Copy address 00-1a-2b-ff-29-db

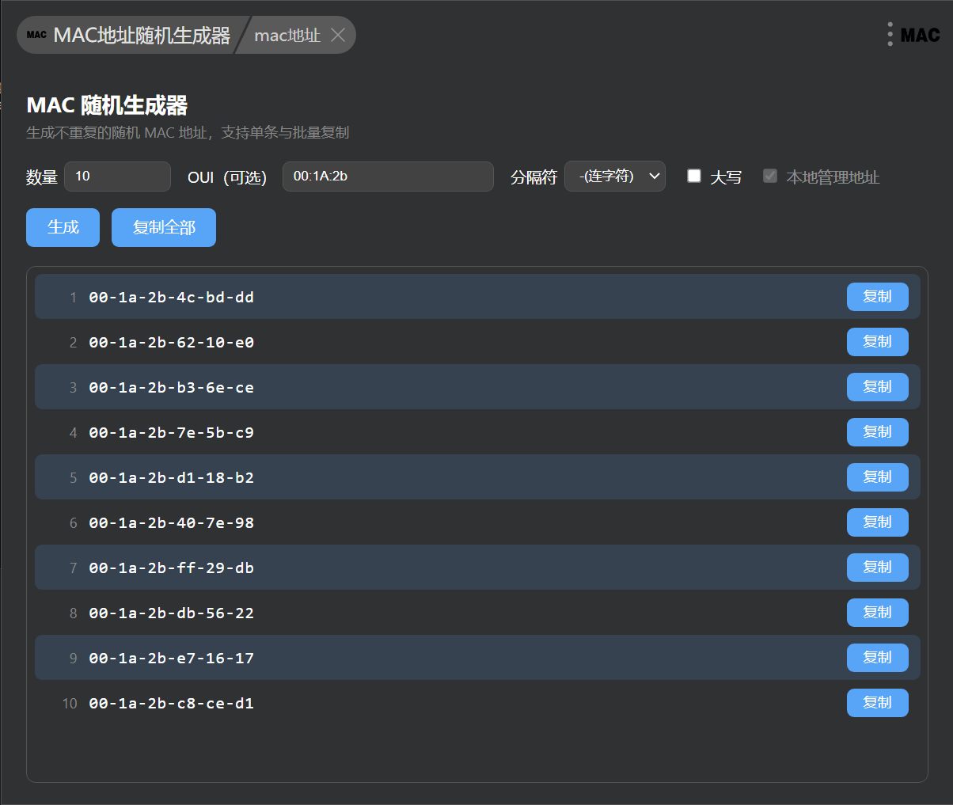tap(877, 568)
